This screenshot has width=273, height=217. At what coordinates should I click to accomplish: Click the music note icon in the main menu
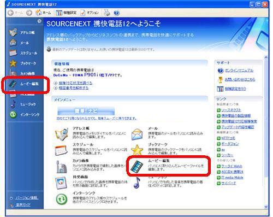tap(136, 183)
